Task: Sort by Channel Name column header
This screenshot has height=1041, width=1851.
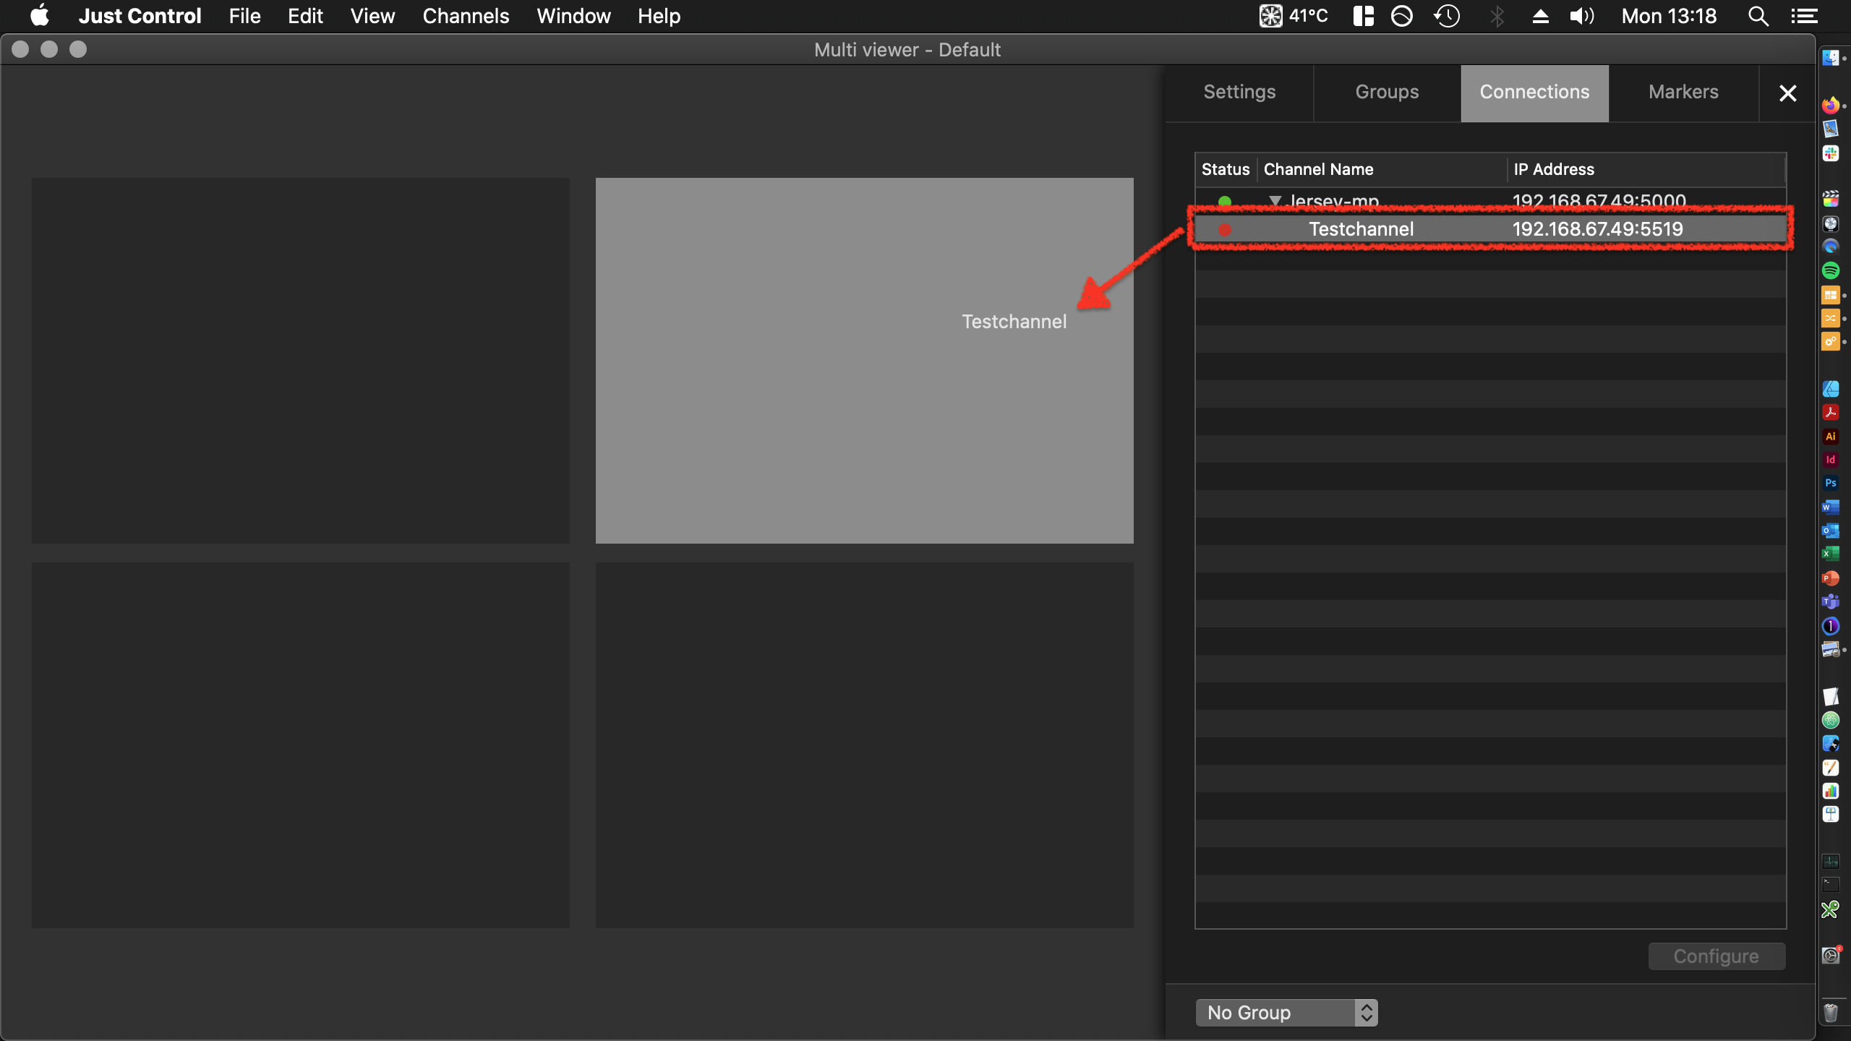Action: click(1382, 169)
